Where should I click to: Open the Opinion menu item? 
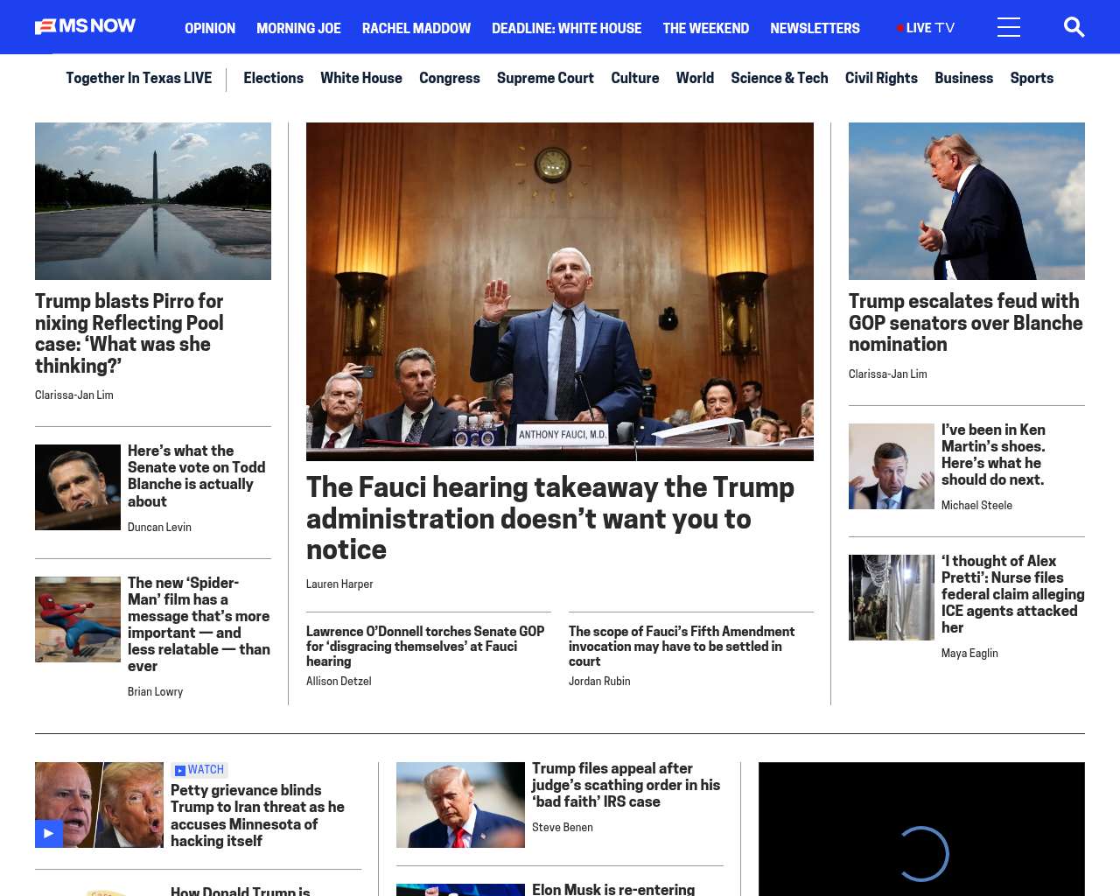210,28
